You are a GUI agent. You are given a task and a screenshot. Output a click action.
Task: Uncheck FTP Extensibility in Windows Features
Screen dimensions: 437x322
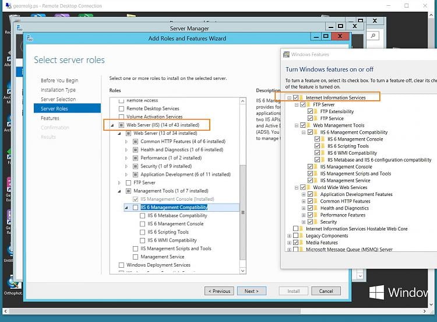tap(310, 111)
